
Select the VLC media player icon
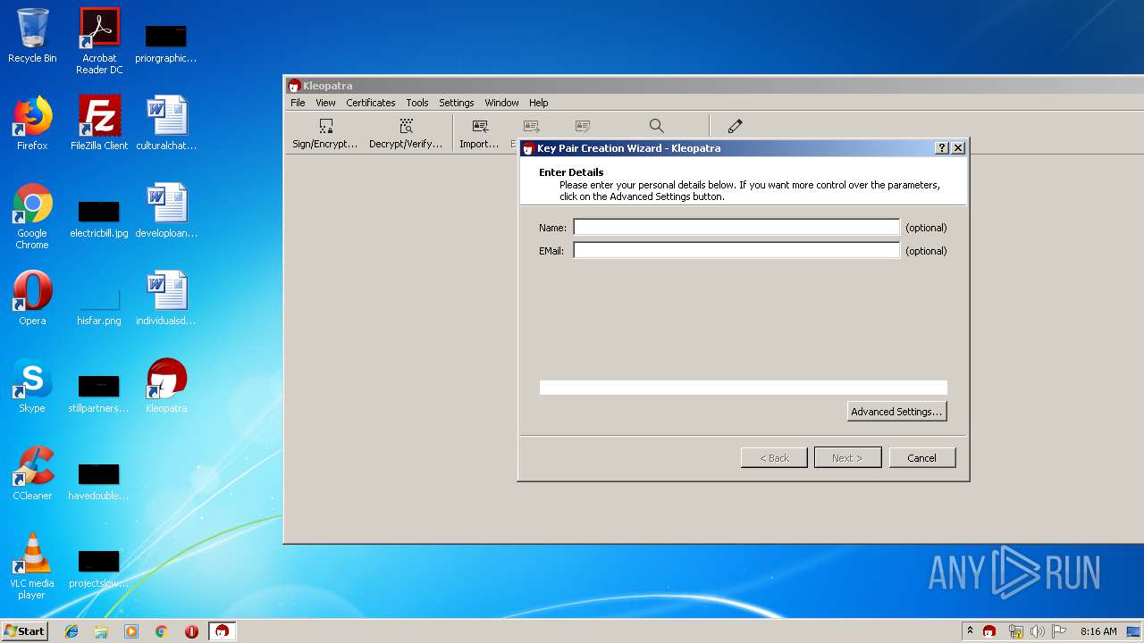32,566
